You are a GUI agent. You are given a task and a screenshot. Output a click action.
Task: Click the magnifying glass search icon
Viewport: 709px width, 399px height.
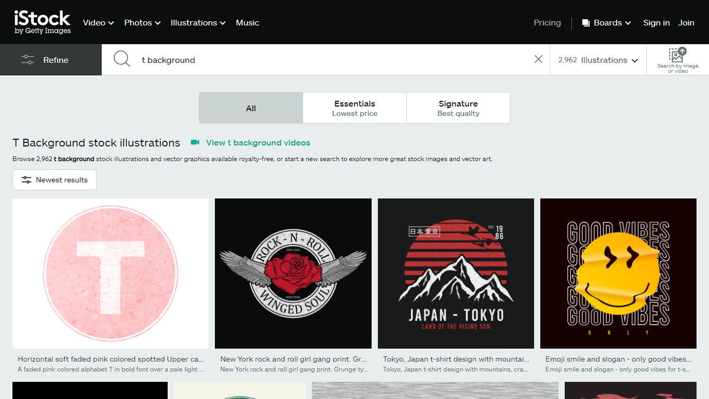coord(121,59)
